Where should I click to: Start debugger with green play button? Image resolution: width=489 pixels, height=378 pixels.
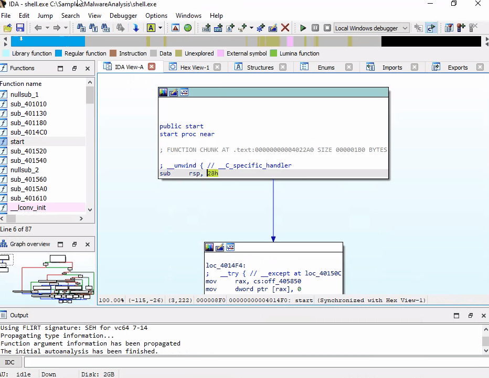click(x=303, y=28)
